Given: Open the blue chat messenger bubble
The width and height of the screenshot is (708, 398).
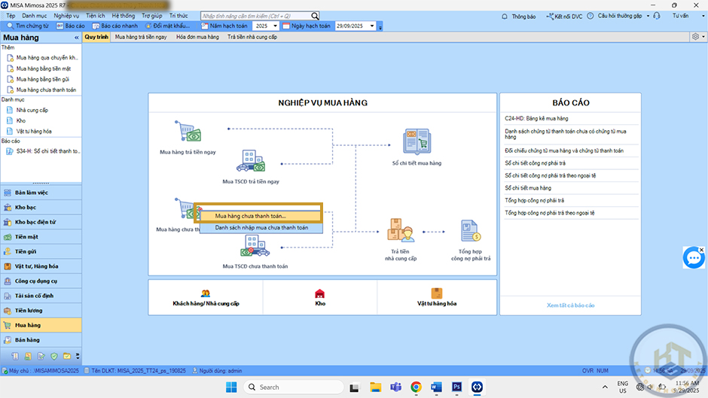Looking at the screenshot, I should [693, 257].
